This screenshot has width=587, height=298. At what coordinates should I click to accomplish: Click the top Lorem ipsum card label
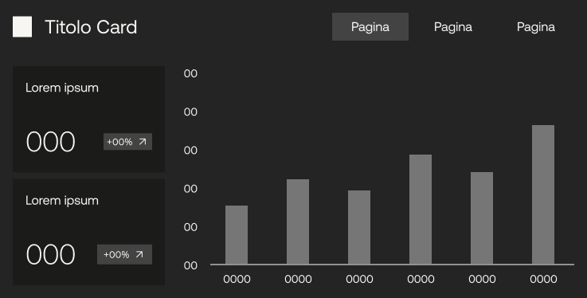pos(62,88)
